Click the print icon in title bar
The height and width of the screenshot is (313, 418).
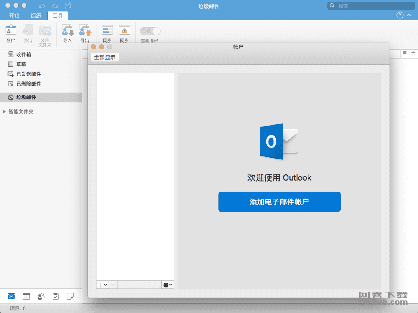(67, 5)
